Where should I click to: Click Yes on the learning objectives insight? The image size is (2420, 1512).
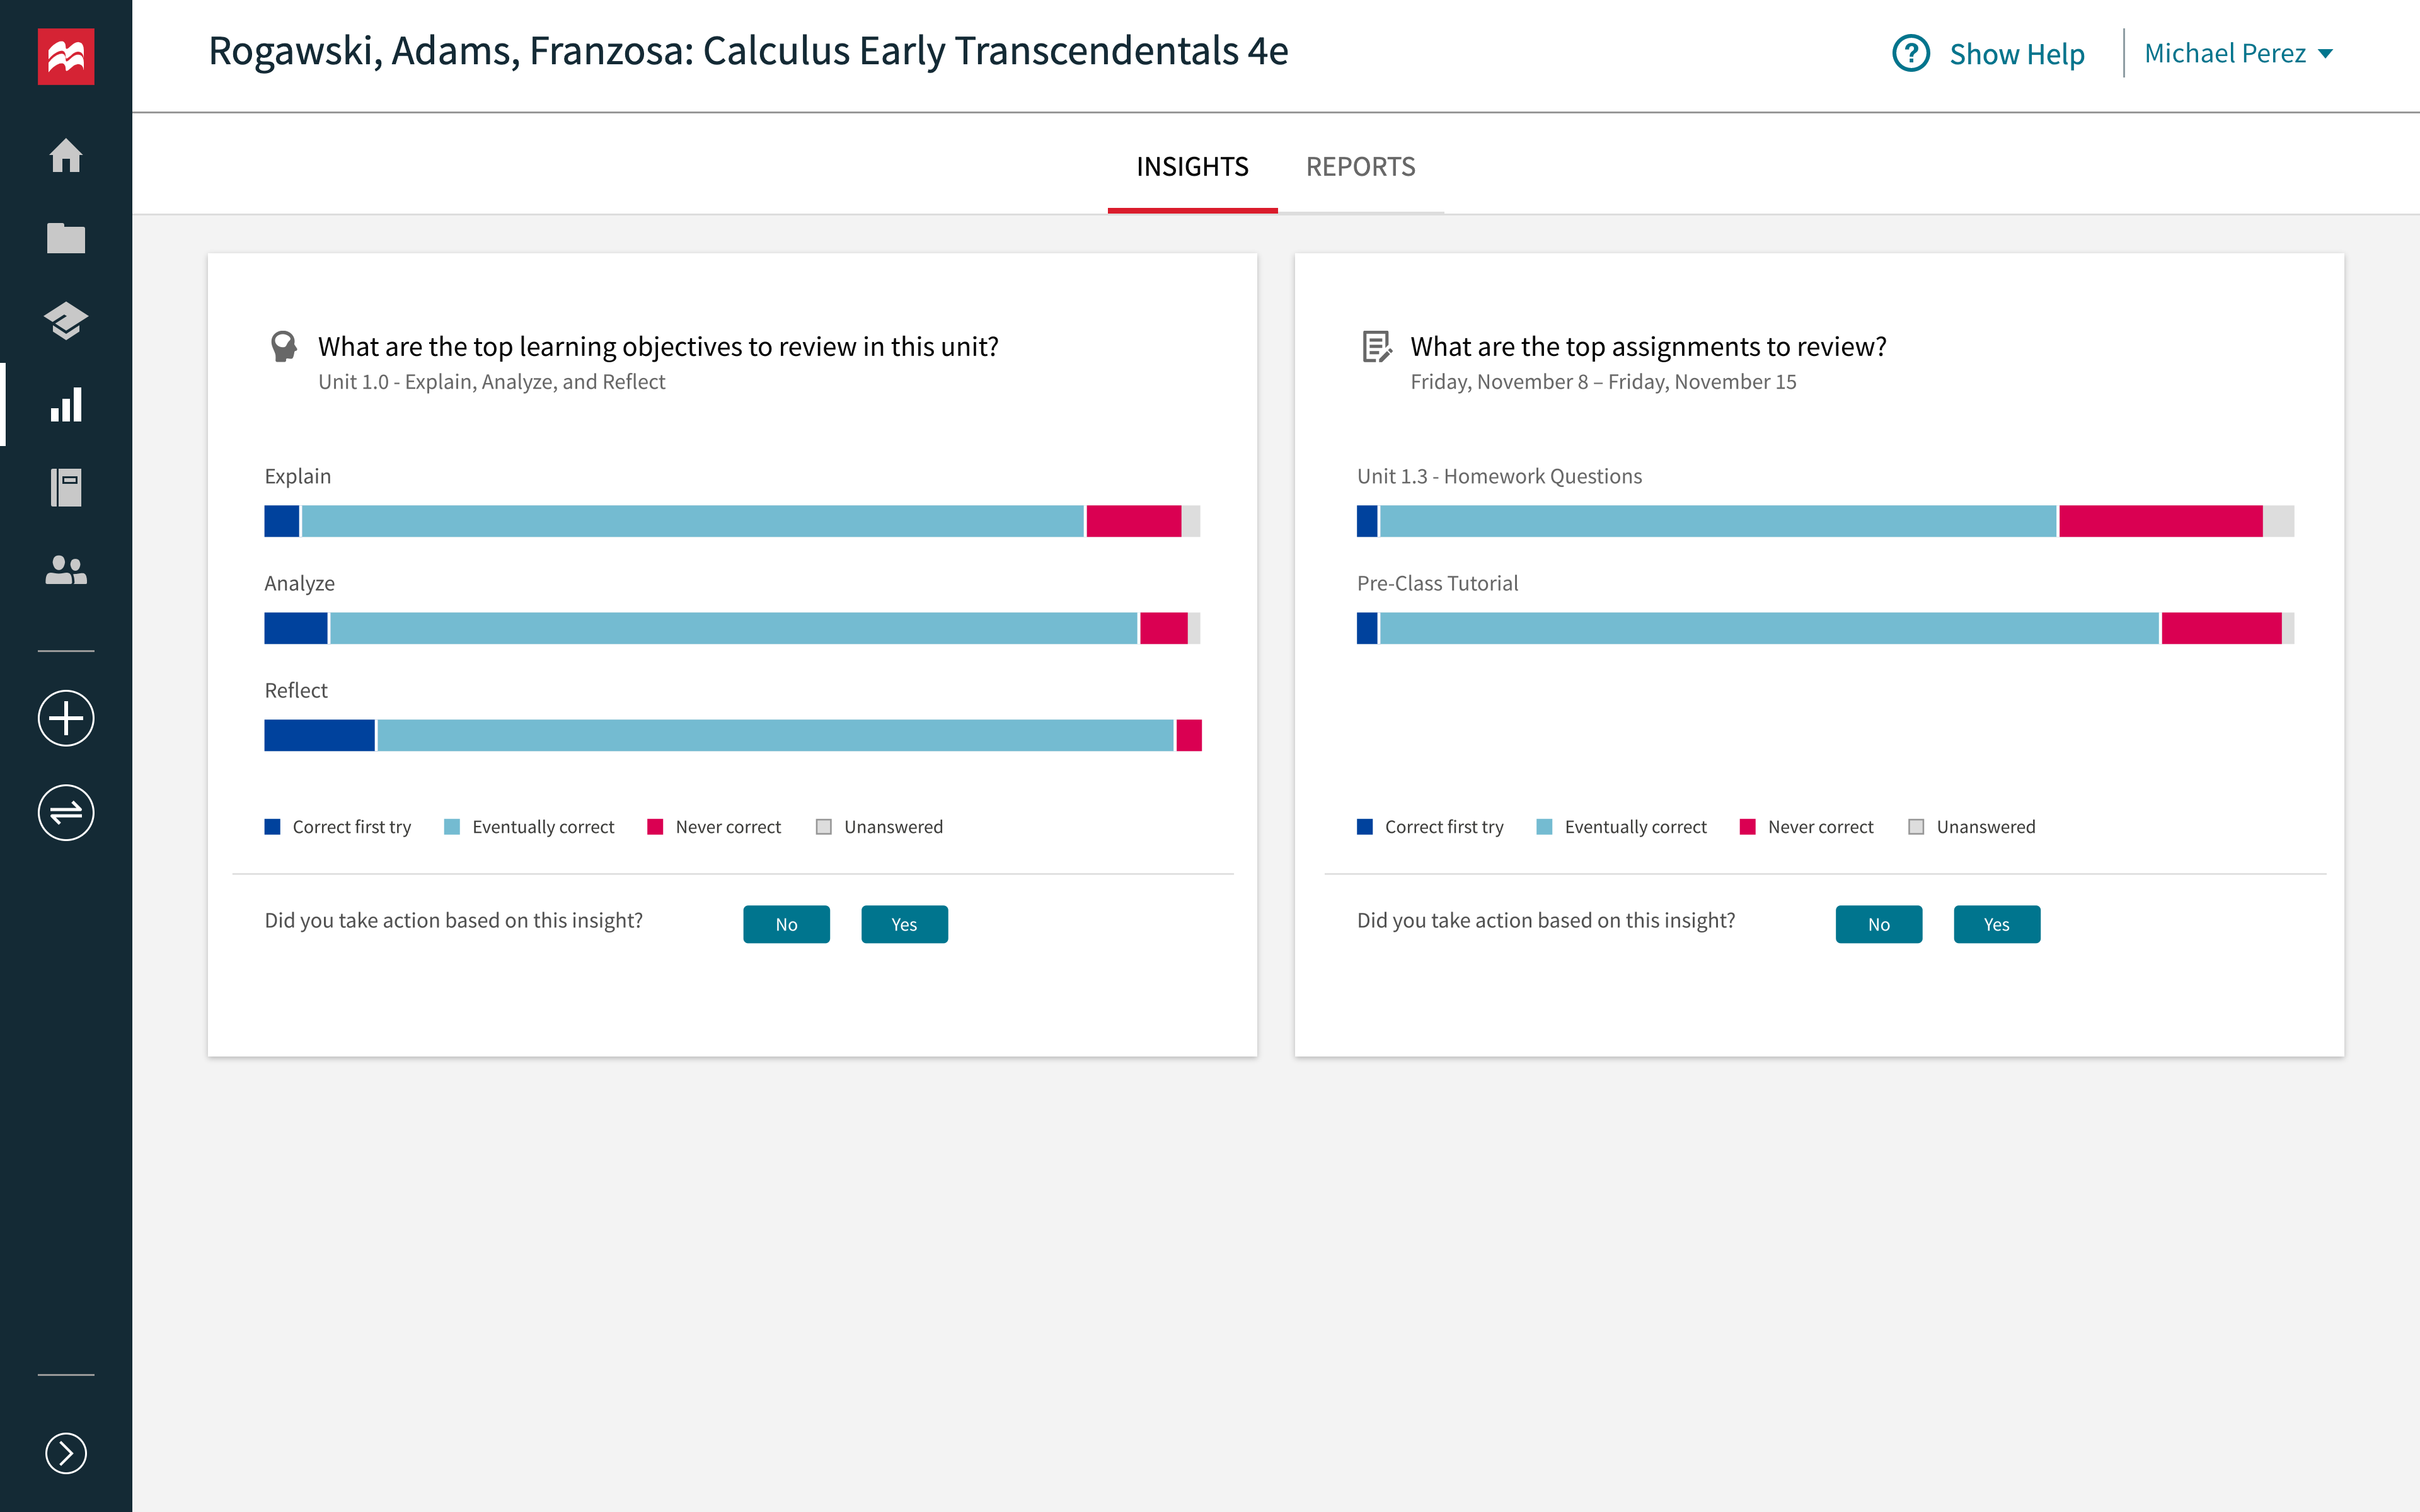click(904, 923)
